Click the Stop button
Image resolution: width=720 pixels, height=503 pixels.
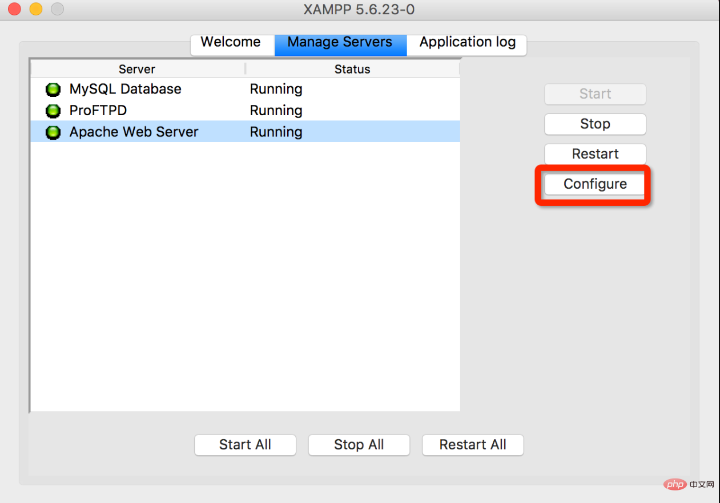point(595,124)
